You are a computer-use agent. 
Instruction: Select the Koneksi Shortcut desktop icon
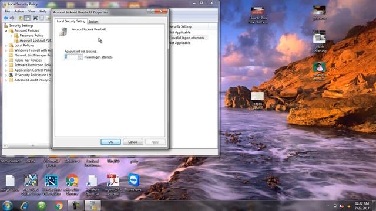tap(92, 184)
